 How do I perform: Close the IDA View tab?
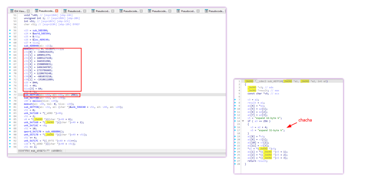click(28, 11)
